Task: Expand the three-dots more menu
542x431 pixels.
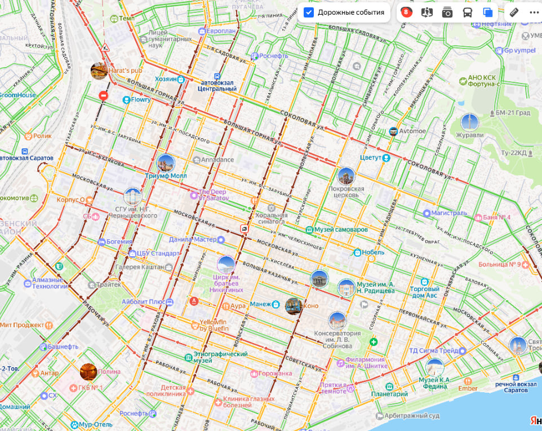Action: click(534, 12)
